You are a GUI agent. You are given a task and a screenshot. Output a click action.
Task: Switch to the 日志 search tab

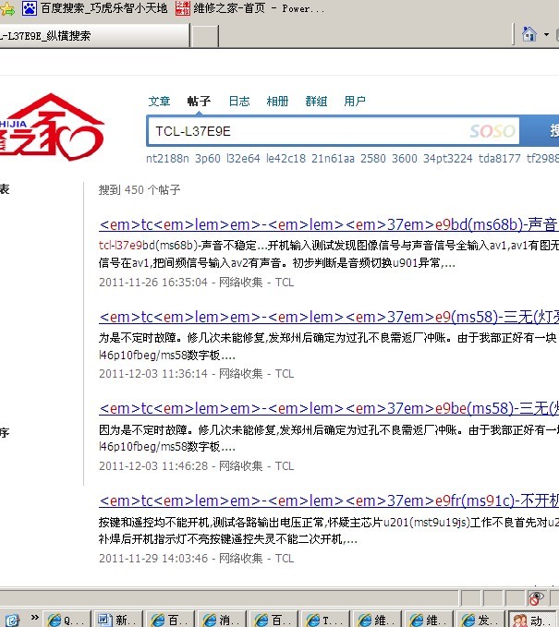(x=239, y=102)
